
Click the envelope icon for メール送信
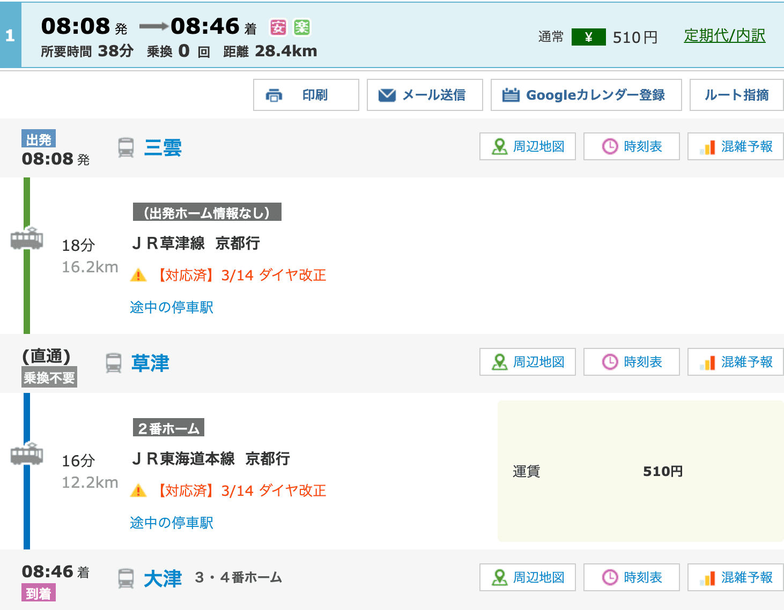pos(387,95)
